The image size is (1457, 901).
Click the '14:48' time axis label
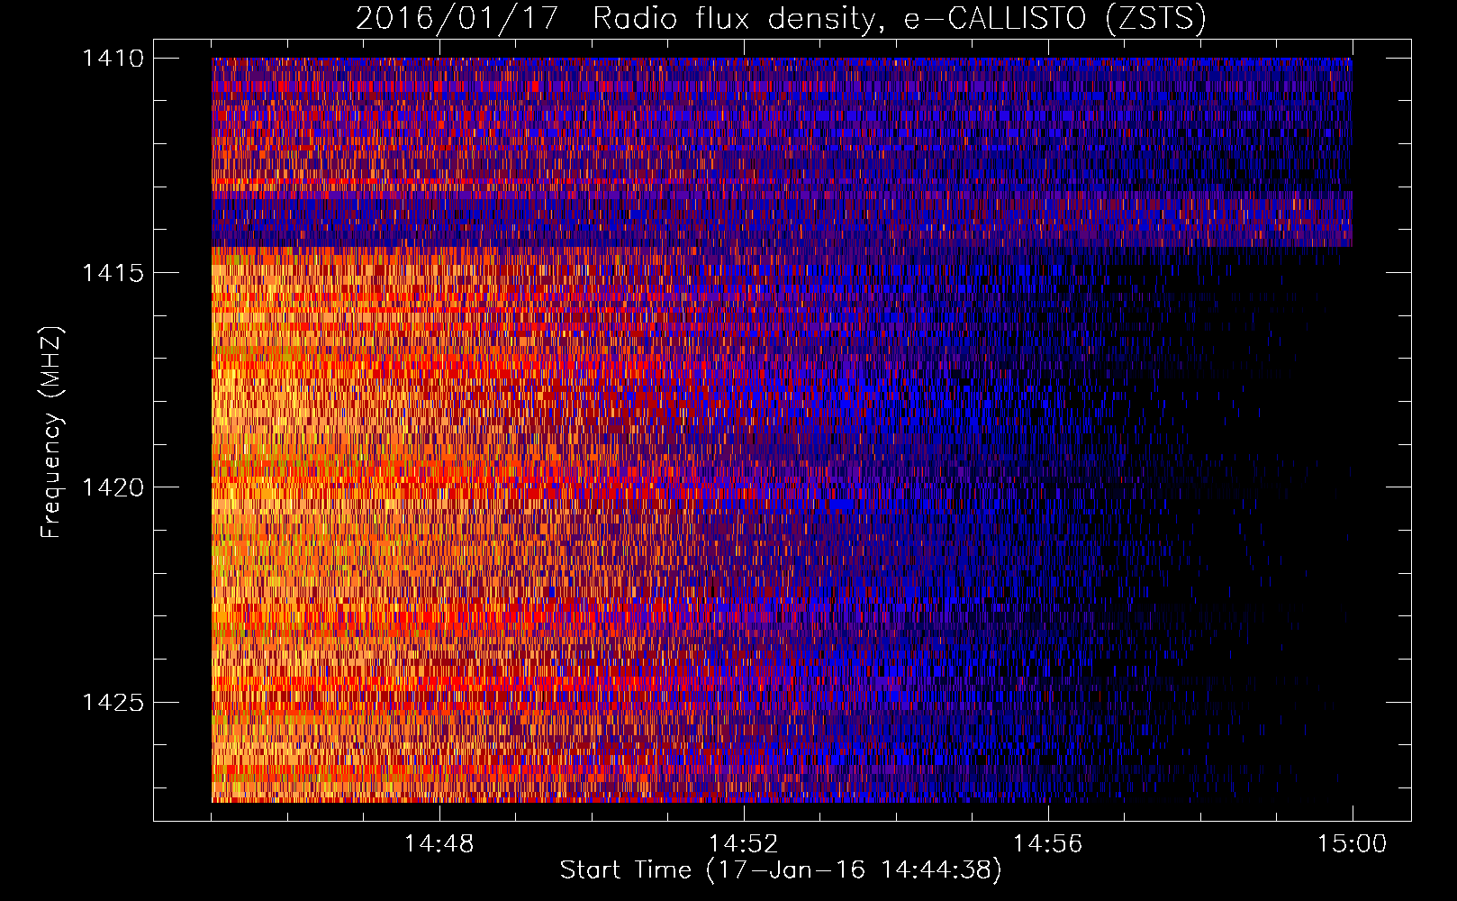(439, 843)
